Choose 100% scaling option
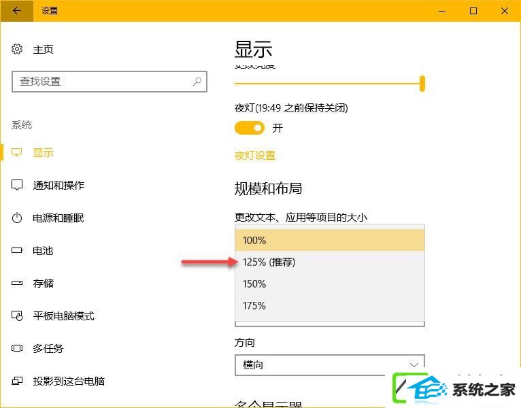The width and height of the screenshot is (521, 408). click(x=330, y=240)
